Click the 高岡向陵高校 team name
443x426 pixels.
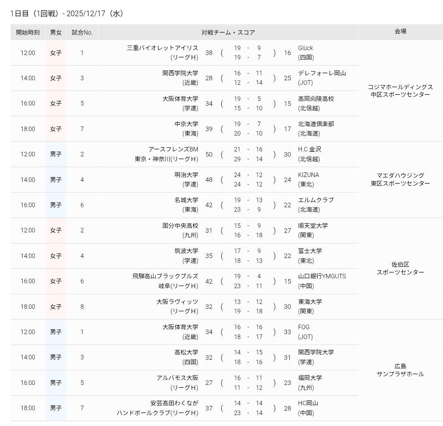click(x=316, y=99)
